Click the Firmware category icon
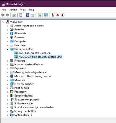Viewport: 116px width, 123px height. pos(12,61)
